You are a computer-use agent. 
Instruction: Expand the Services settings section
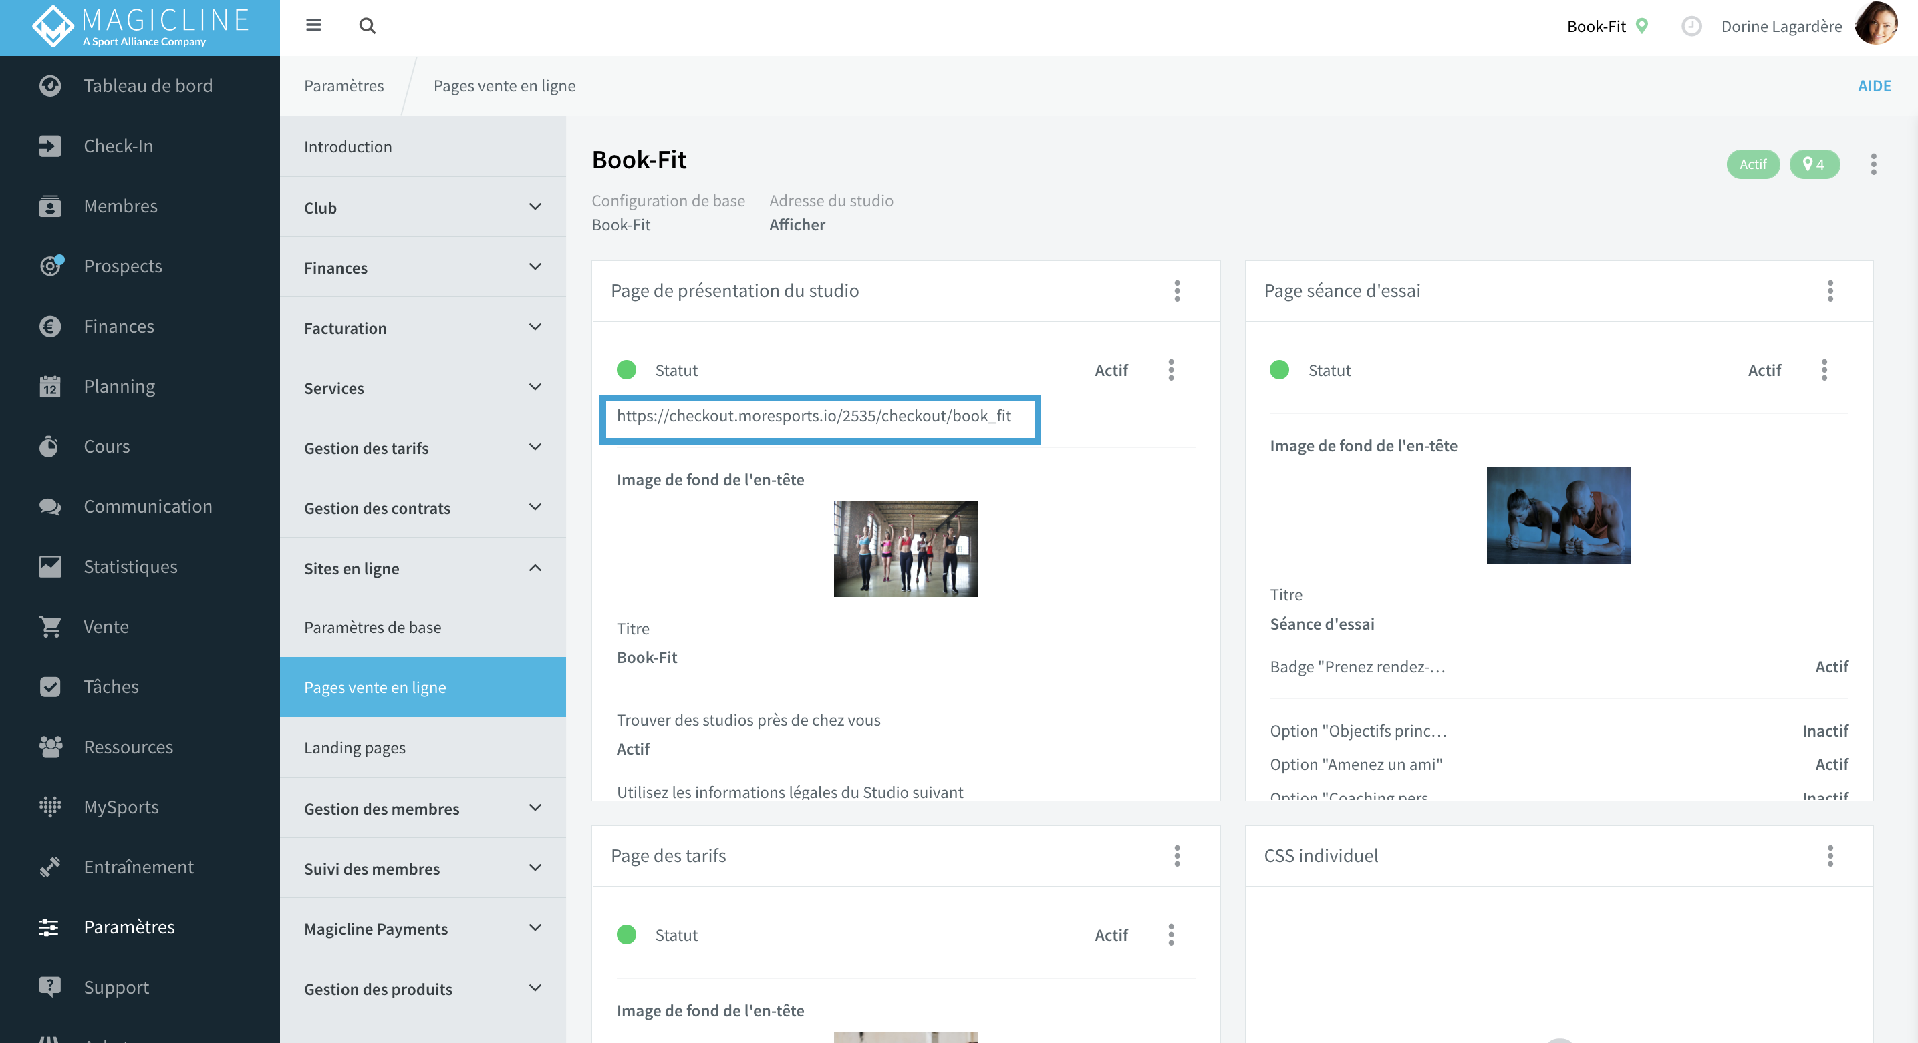423,387
